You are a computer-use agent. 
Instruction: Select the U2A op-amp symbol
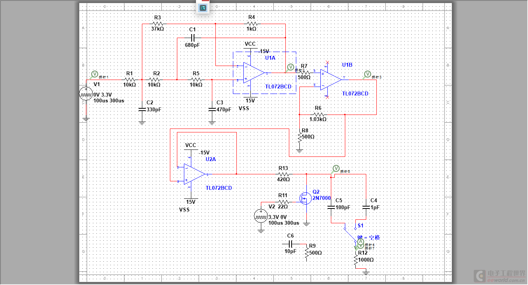[194, 174]
